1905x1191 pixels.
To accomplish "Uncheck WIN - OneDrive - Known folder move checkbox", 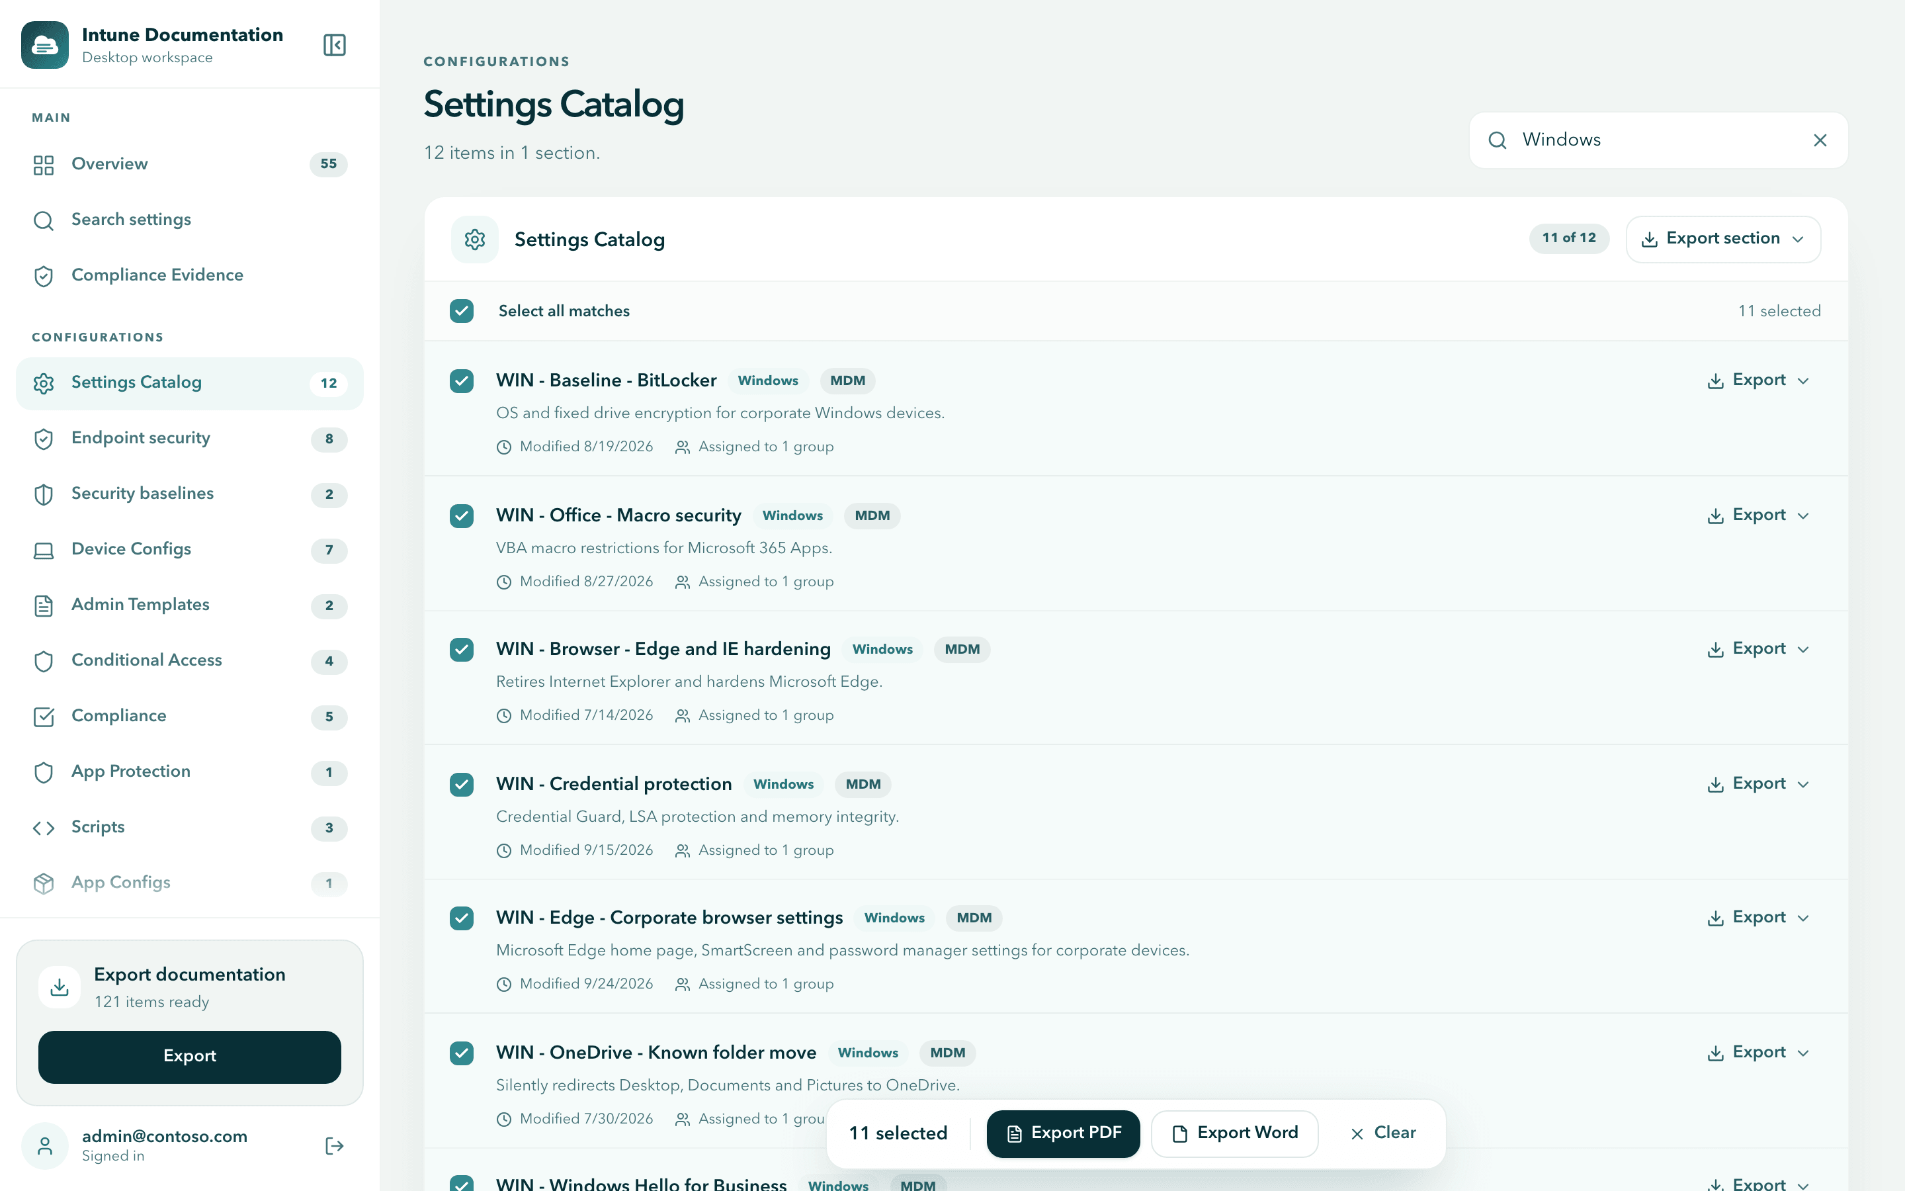I will click(x=462, y=1053).
